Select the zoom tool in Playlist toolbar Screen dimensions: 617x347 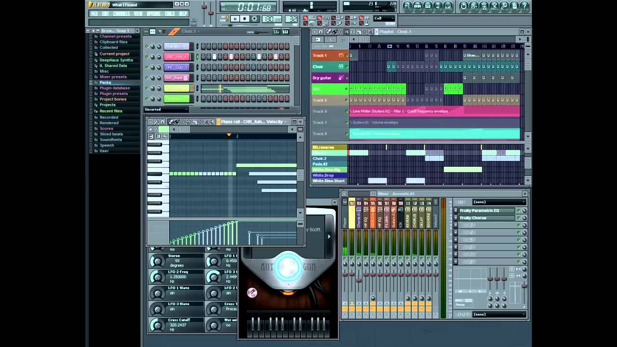tap(370, 32)
